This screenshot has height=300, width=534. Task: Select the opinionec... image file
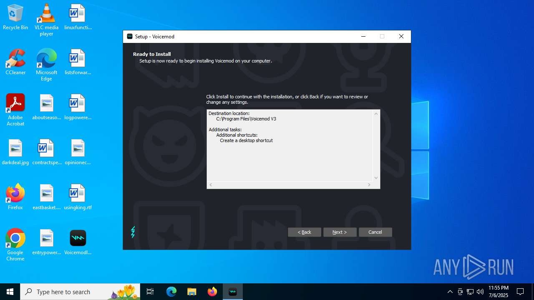(78, 152)
